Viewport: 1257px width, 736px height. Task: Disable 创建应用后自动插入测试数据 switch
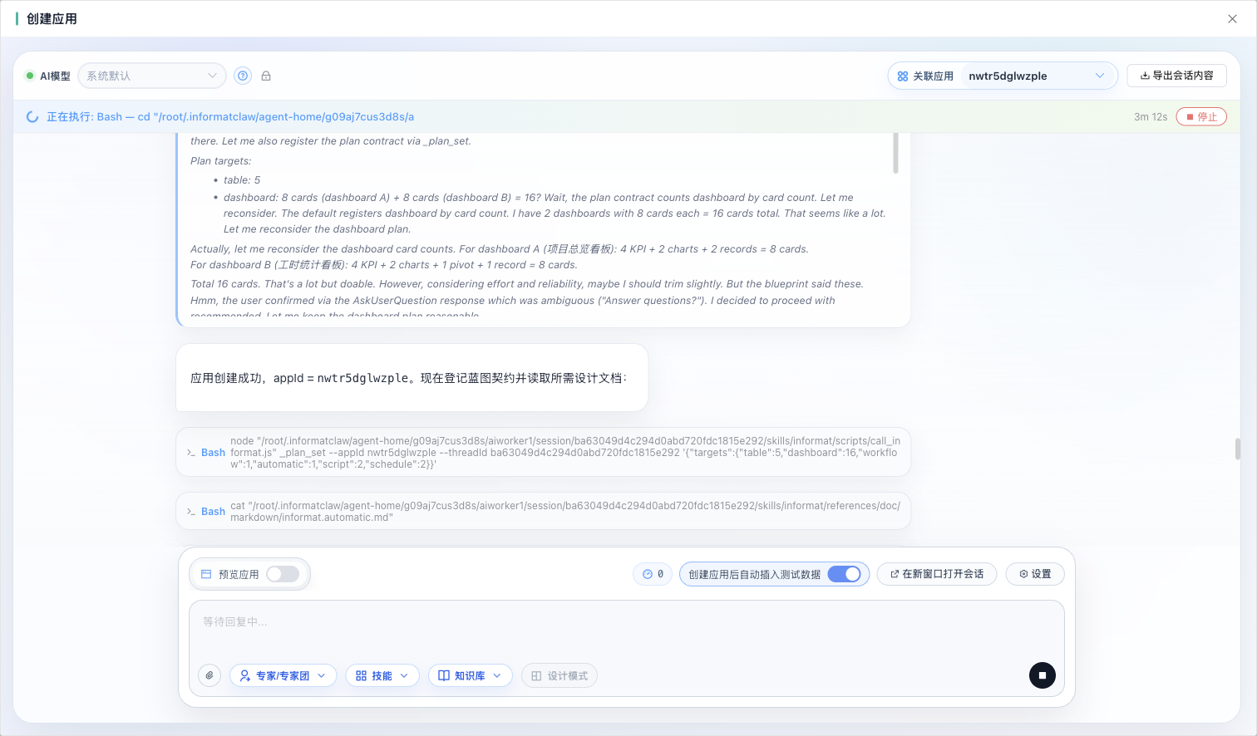click(x=844, y=574)
